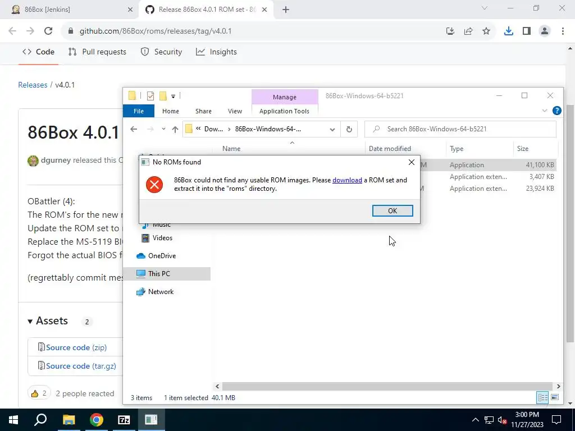
Task: Open the Chrome tab search chevron
Action: 485,8
